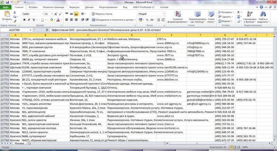
Task: Click the Page Layout view status bar icon
Action: 235,147
